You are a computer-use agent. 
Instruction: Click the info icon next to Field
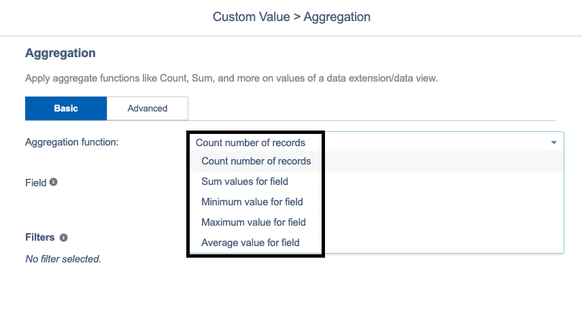(x=54, y=182)
